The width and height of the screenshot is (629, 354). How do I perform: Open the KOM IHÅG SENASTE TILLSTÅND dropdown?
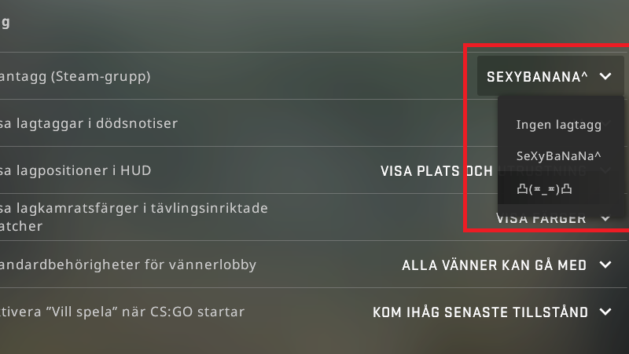[x=492, y=312]
